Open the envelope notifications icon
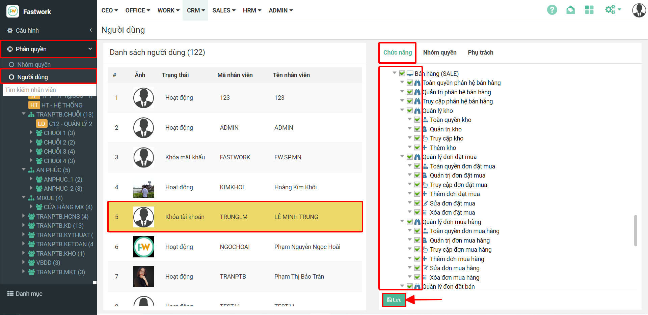The image size is (648, 315). point(570,10)
